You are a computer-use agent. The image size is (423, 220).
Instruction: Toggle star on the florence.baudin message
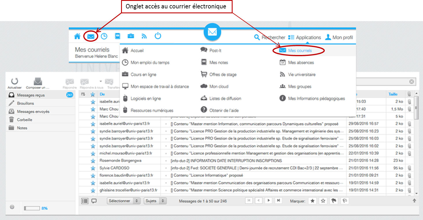[93, 175]
